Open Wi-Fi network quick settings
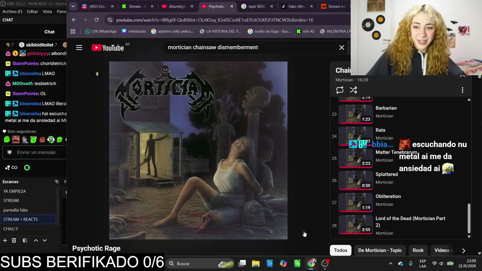482x271 pixels. tap(435, 263)
